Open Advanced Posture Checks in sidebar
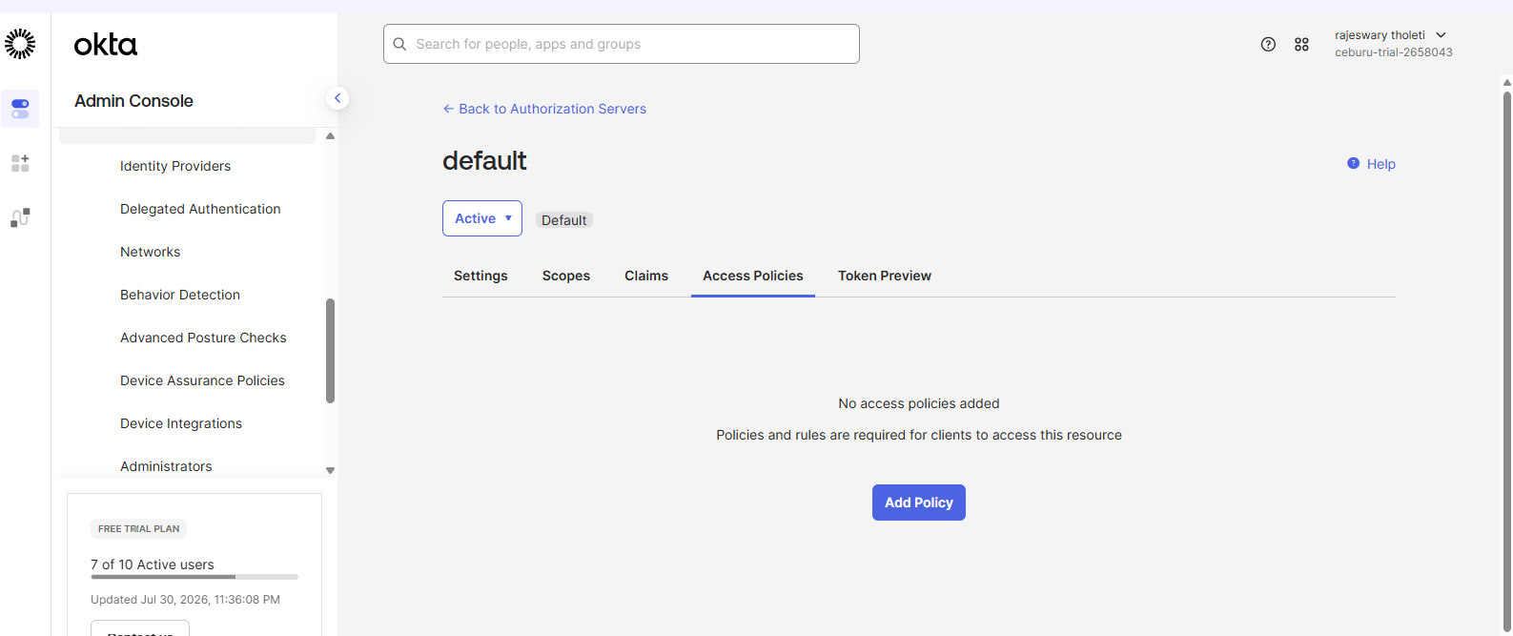The width and height of the screenshot is (1513, 636). (203, 338)
